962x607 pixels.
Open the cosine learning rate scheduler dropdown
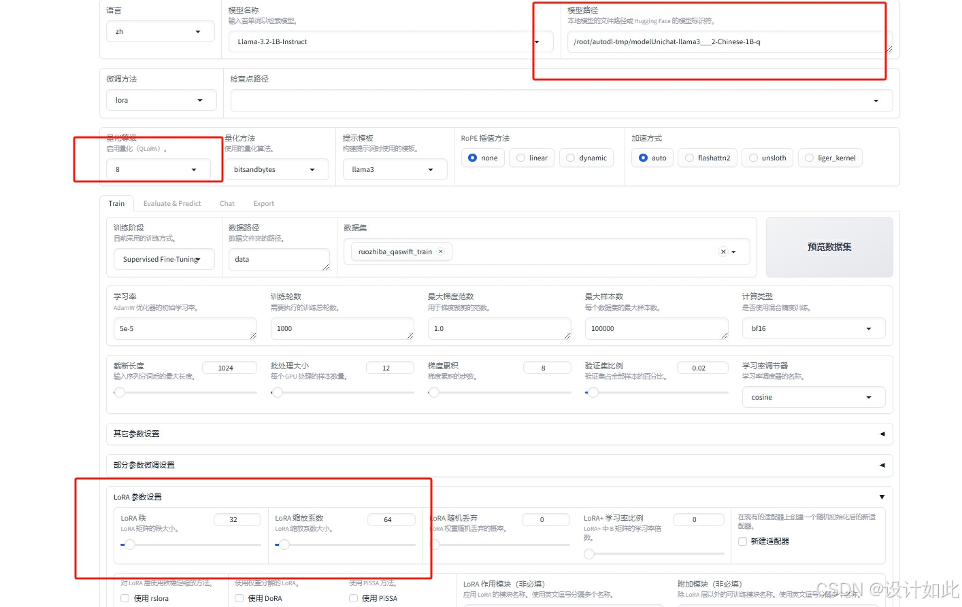click(x=814, y=397)
